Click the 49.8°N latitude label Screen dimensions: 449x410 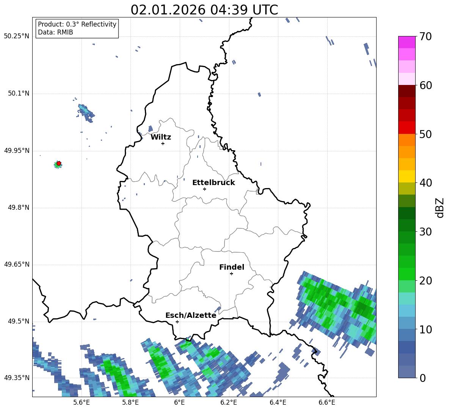pos(19,207)
